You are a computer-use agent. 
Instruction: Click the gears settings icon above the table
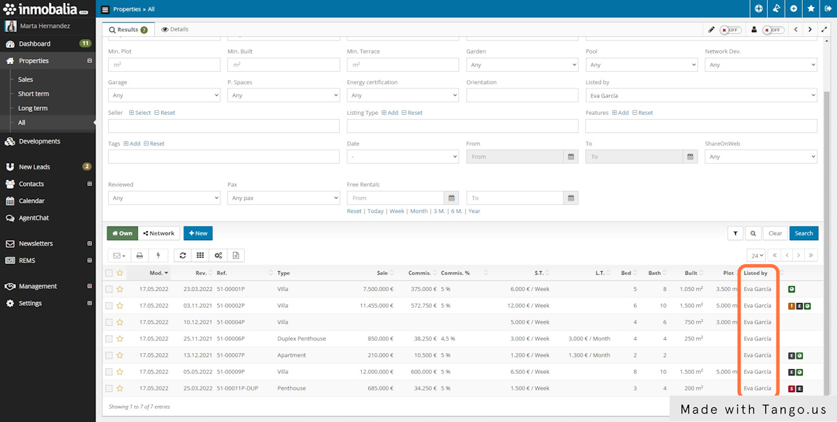218,255
